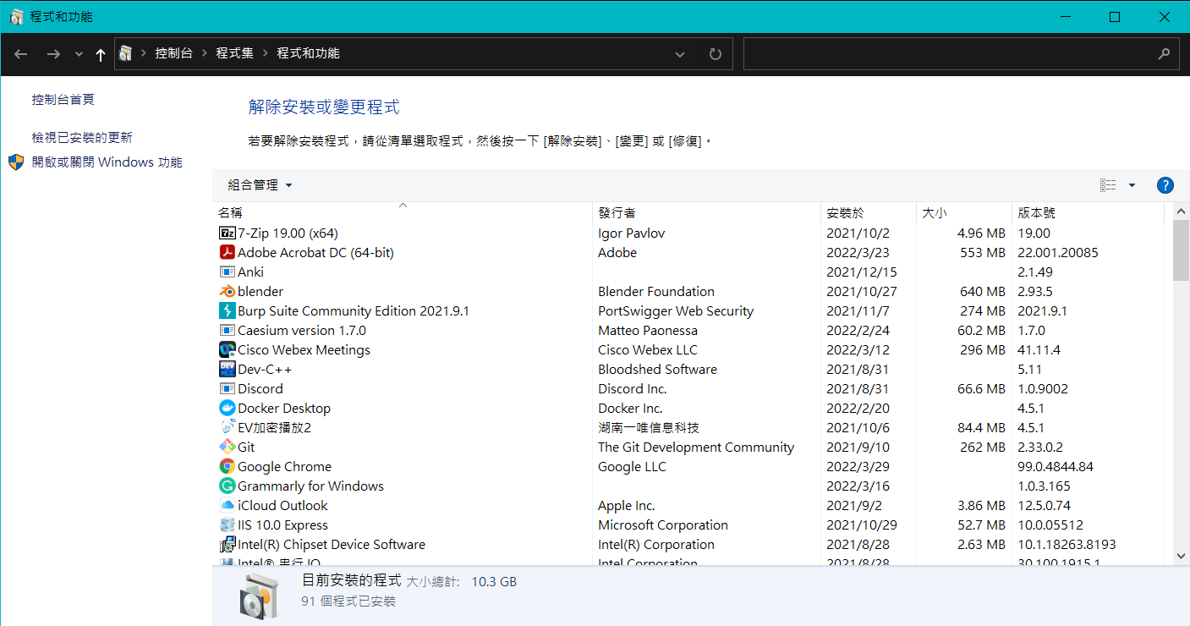The image size is (1190, 626).
Task: Select the Google Chrome row name
Action: pyautogui.click(x=284, y=466)
